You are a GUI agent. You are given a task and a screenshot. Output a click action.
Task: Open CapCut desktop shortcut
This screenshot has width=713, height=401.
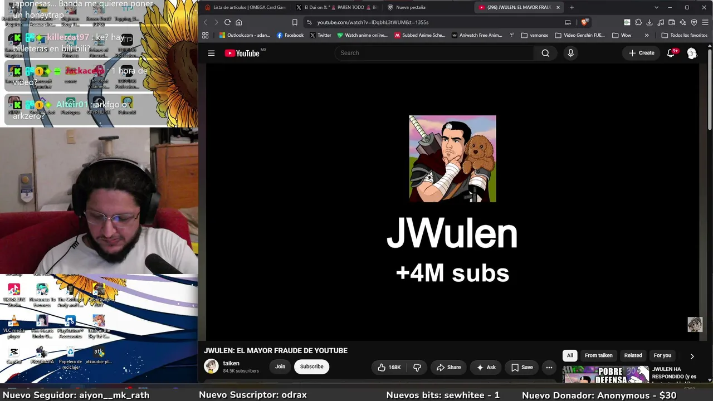point(14,356)
